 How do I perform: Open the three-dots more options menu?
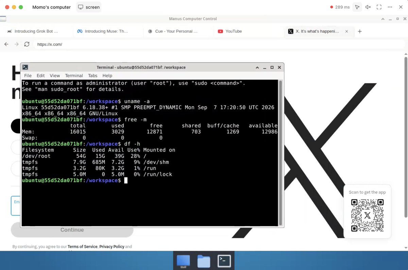click(390, 7)
